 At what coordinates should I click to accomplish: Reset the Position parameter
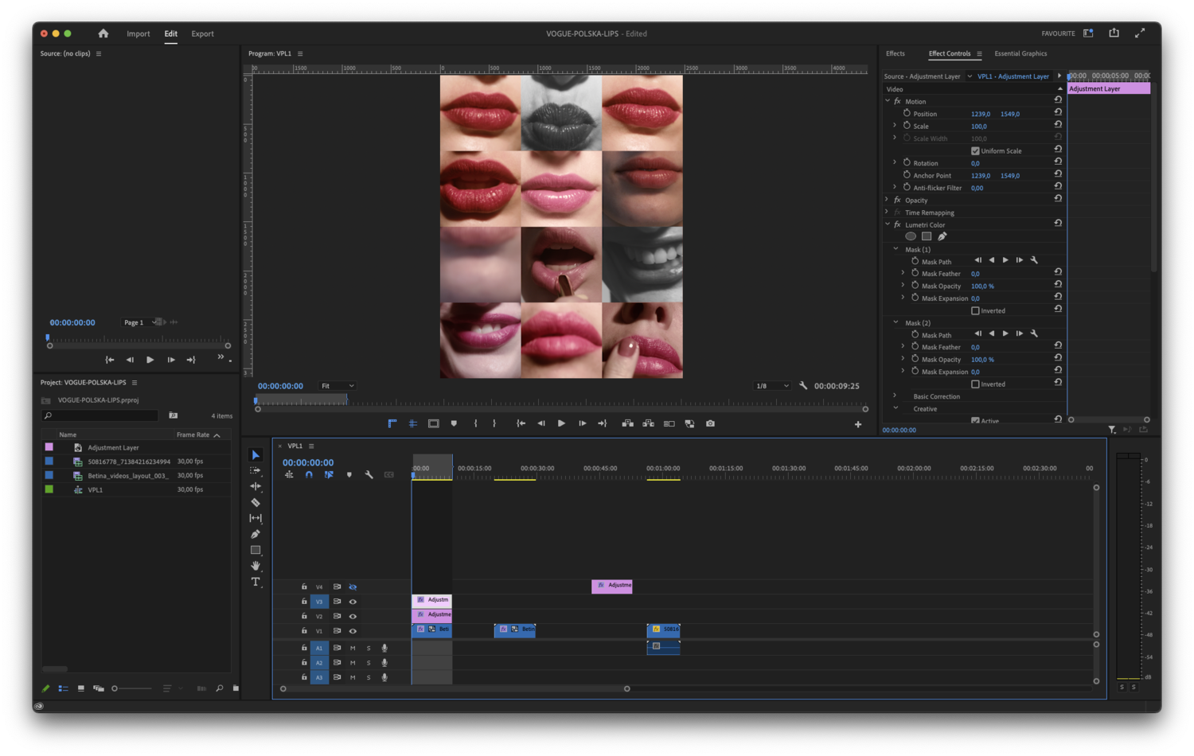(1058, 113)
